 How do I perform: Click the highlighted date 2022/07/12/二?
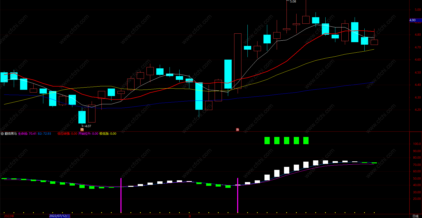point(60,216)
